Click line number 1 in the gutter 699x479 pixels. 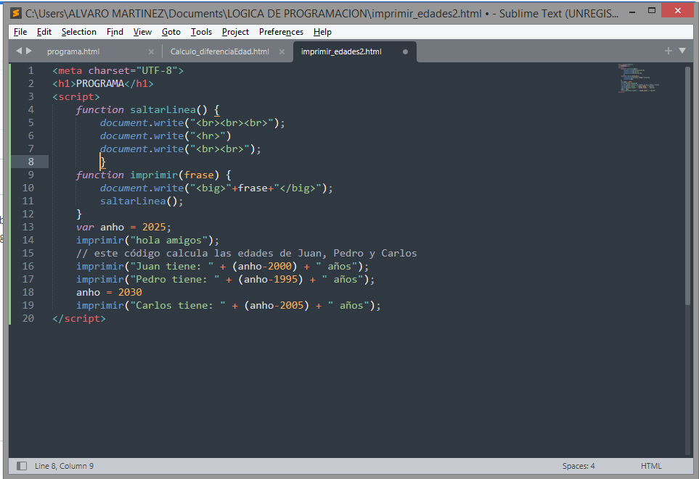coord(30,70)
